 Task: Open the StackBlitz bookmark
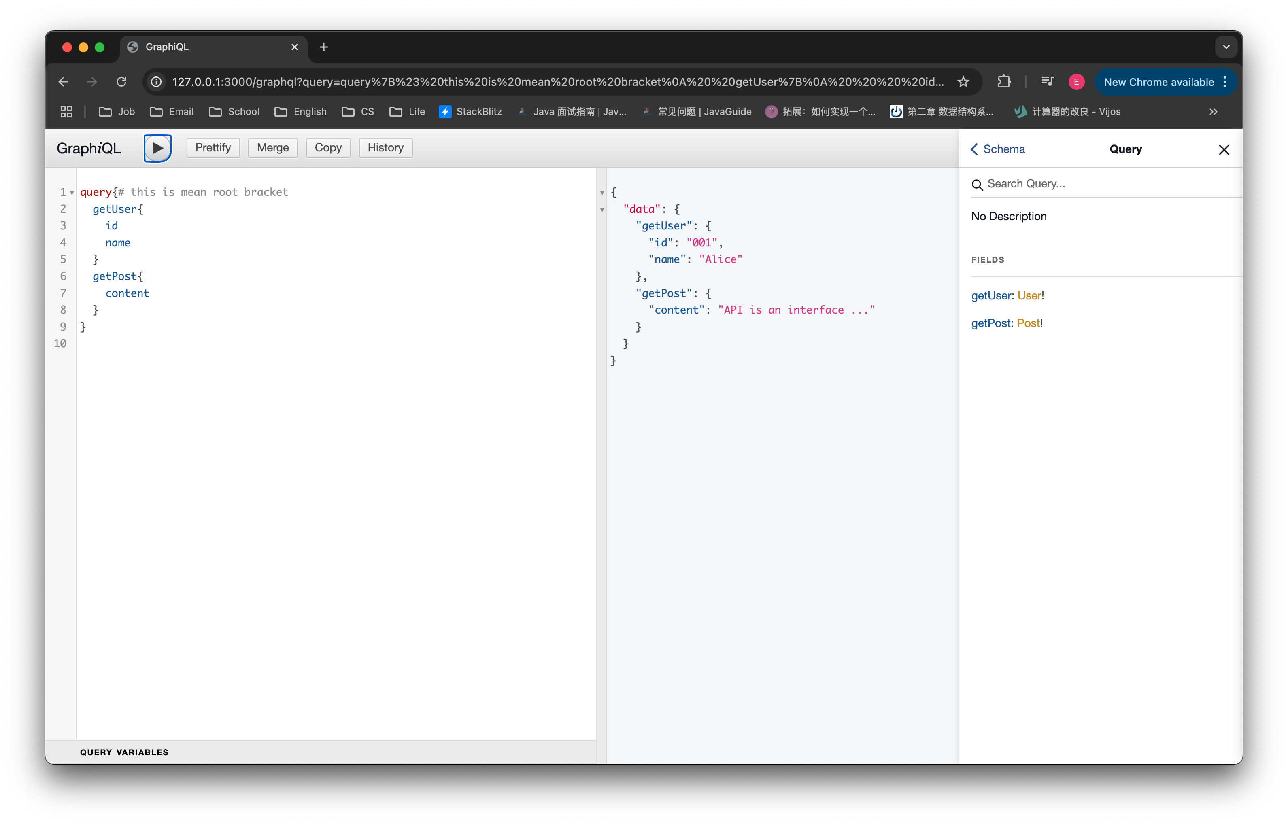click(470, 111)
